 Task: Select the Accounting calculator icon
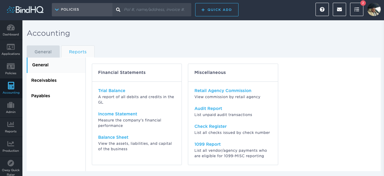pos(11,86)
